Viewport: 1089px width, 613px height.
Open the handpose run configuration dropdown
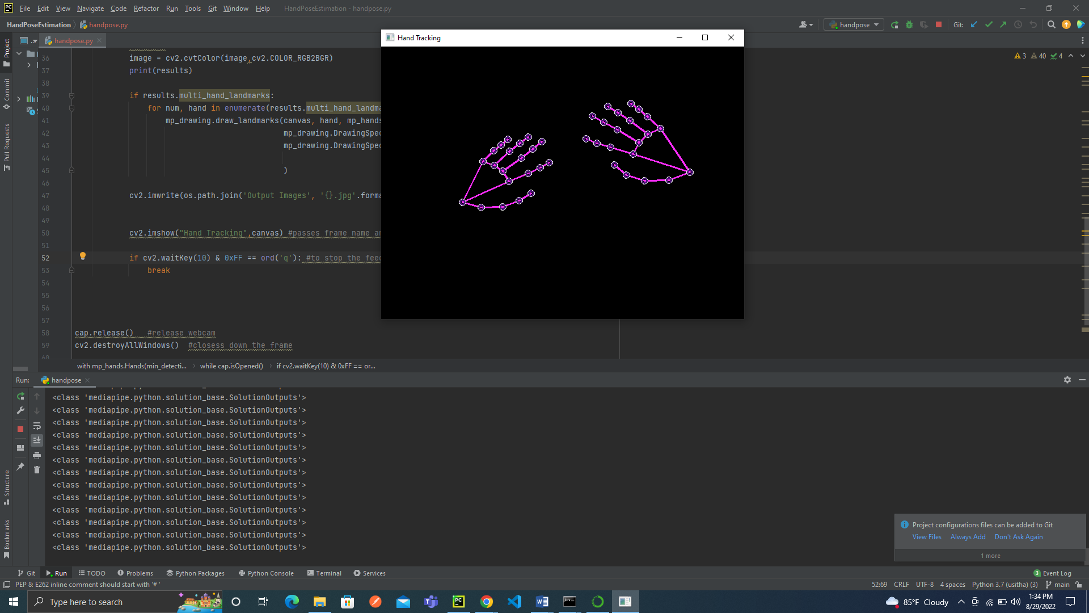[x=854, y=24]
